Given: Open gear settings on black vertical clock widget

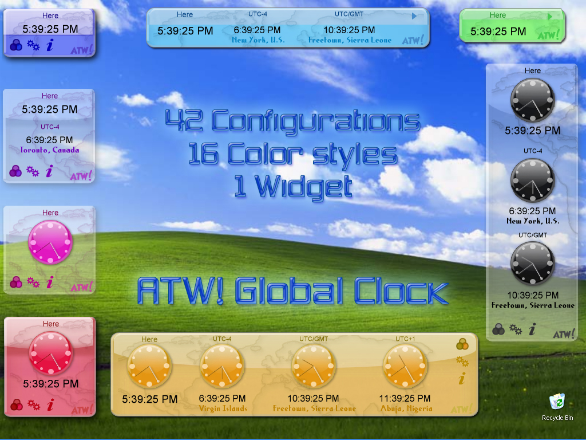Looking at the screenshot, I should [x=516, y=329].
